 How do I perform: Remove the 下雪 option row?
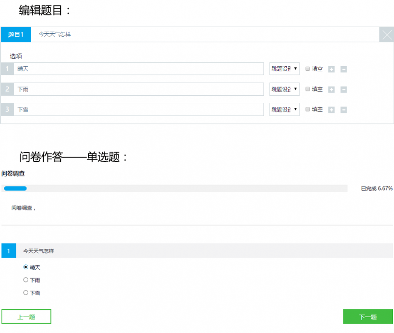[344, 109]
